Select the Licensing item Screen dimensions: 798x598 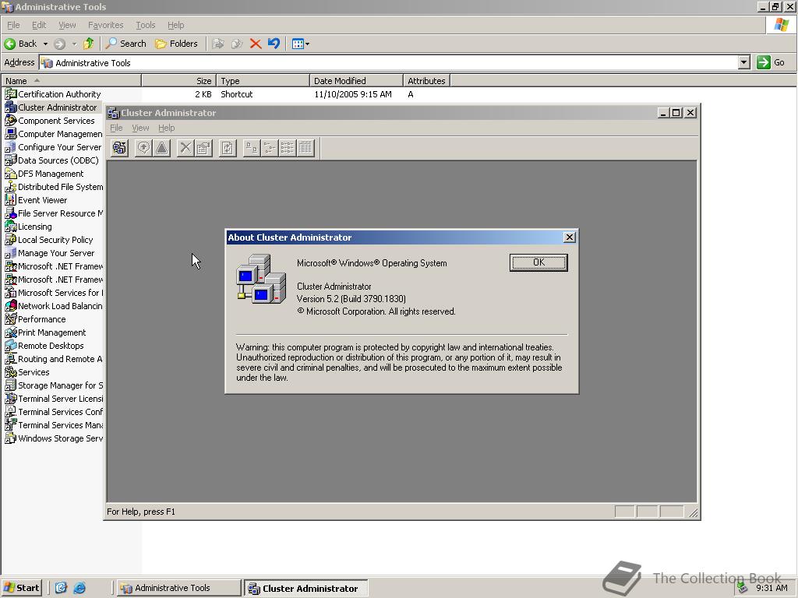click(x=29, y=227)
